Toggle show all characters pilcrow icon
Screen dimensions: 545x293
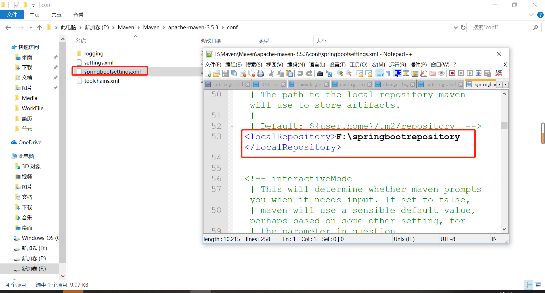click(388, 74)
